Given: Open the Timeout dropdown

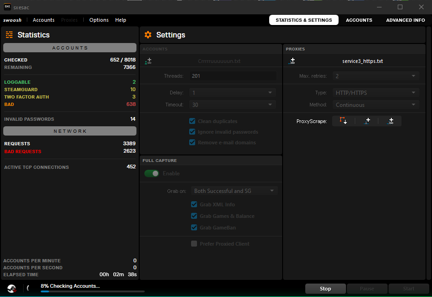Looking at the screenshot, I should point(233,105).
